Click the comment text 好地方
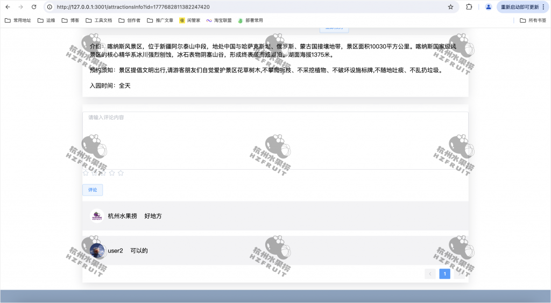This screenshot has width=551, height=303. coord(153,216)
